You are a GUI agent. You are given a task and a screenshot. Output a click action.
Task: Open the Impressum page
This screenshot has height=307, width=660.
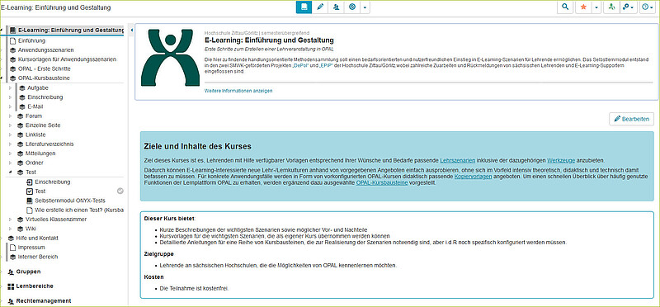[31, 248]
